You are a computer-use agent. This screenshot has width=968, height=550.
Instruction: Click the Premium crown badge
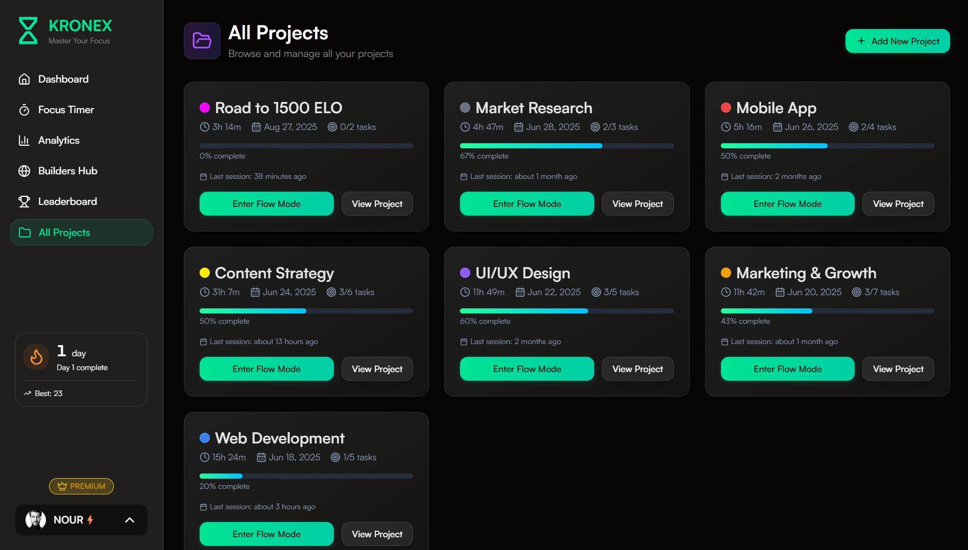click(81, 486)
